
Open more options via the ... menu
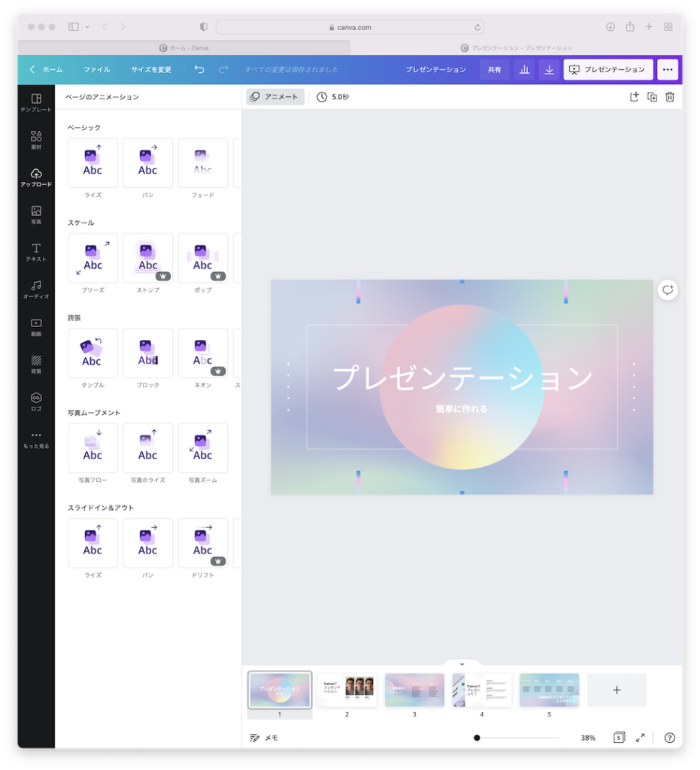click(668, 69)
